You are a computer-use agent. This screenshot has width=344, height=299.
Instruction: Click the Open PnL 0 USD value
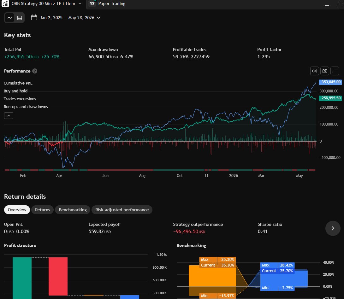click(9, 232)
